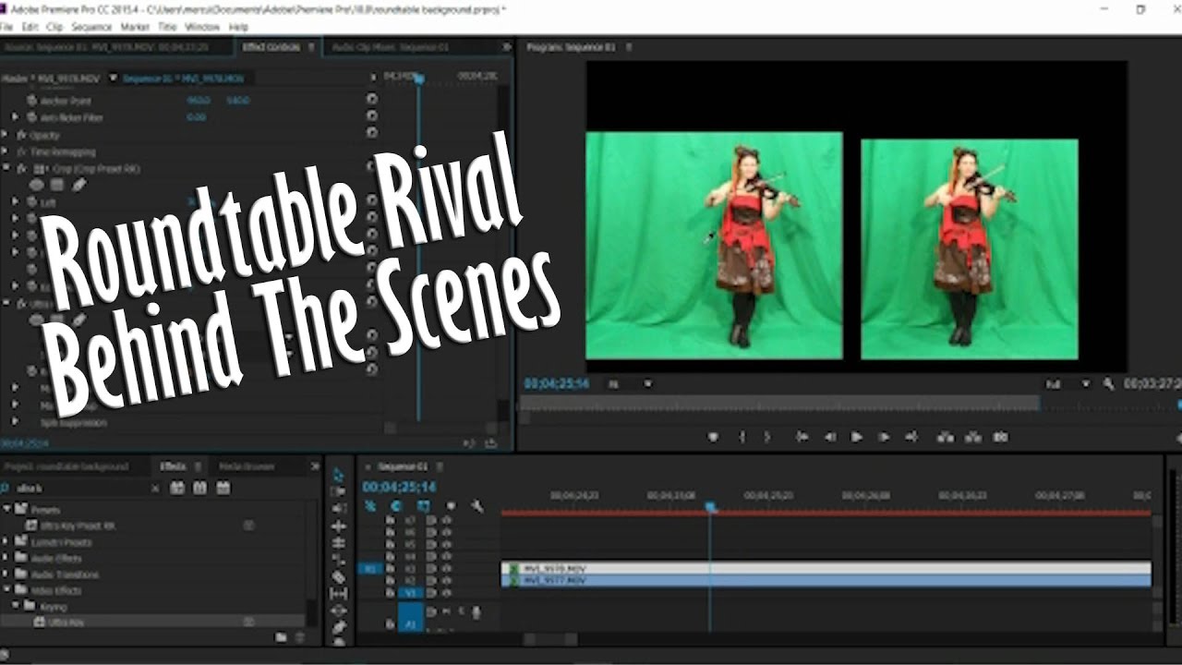This screenshot has height=665, width=1182.
Task: Click the timeline playhead marker
Action: (710, 506)
